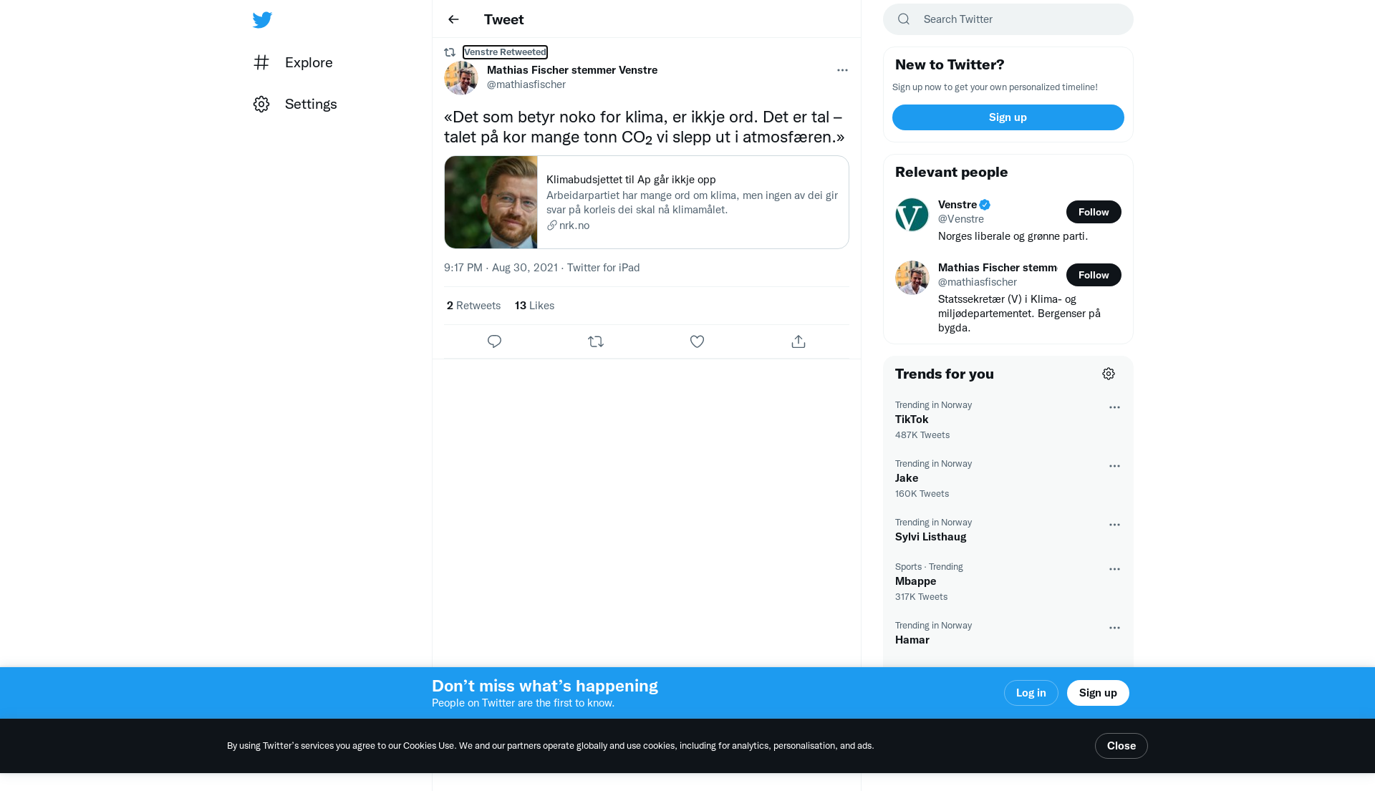Open more options for the Hamar trend
The height and width of the screenshot is (791, 1375).
[x=1114, y=628]
